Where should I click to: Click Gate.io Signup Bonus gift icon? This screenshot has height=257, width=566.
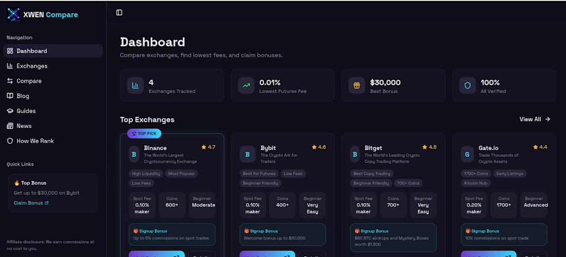[468, 231]
